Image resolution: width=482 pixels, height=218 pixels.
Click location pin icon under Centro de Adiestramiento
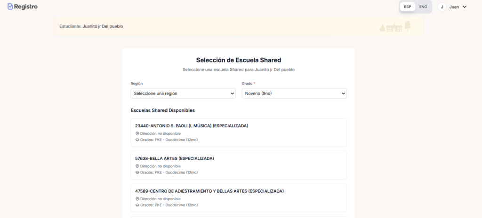click(x=137, y=199)
